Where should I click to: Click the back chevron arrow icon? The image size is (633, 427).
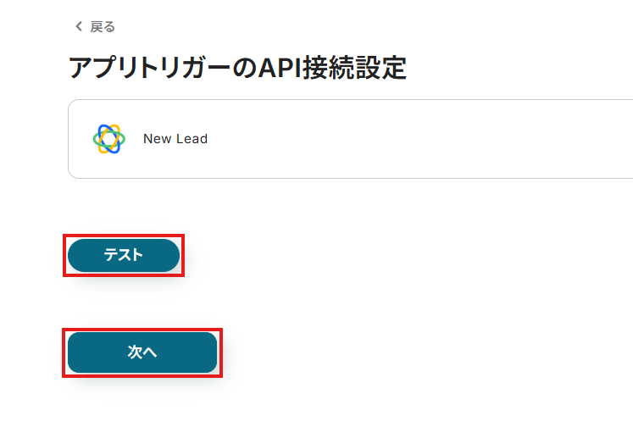[79, 26]
